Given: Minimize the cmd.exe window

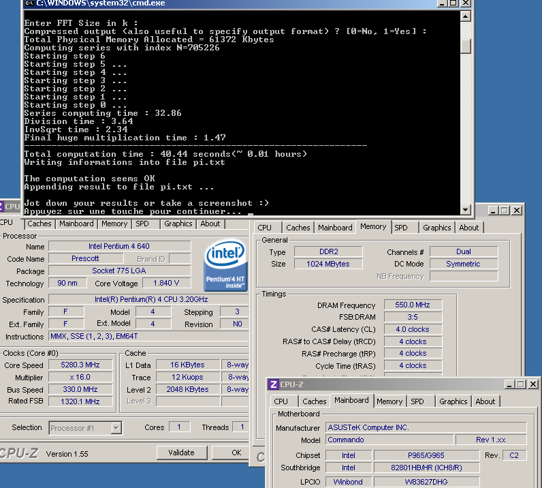Looking at the screenshot, I should [x=441, y=3].
